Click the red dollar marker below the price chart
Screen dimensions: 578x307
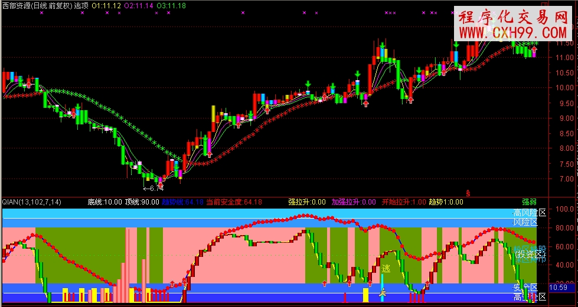468,192
